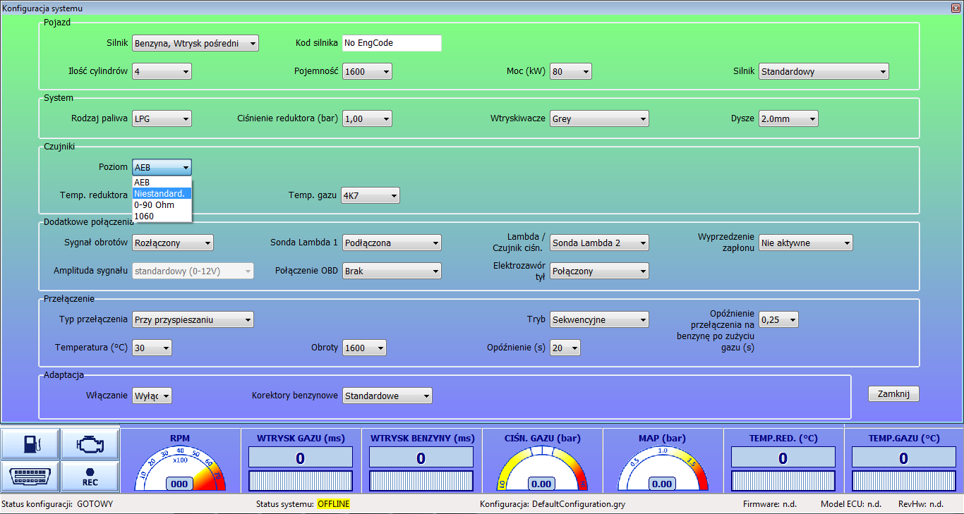The width and height of the screenshot is (964, 514).
Task: Open the Sygnał obrotów dropdown
Action: [173, 243]
